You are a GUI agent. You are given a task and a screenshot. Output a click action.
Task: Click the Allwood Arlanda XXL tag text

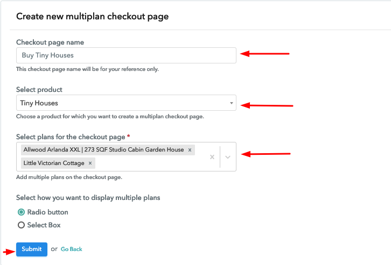coord(103,149)
